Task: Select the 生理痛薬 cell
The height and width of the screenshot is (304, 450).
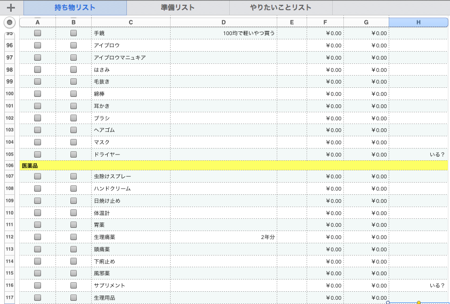Action: pos(131,237)
